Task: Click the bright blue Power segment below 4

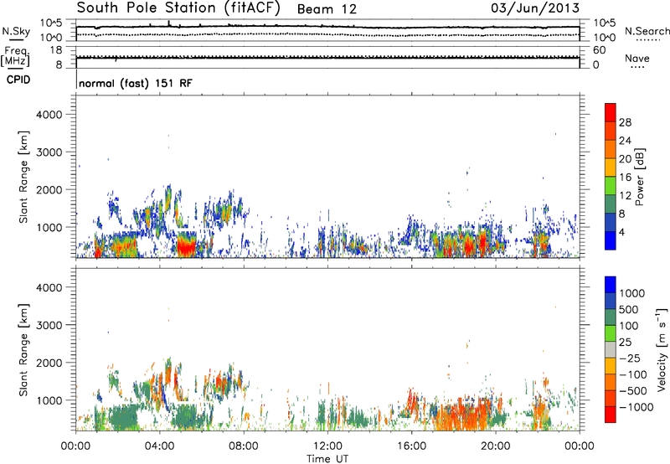Action: coord(611,240)
